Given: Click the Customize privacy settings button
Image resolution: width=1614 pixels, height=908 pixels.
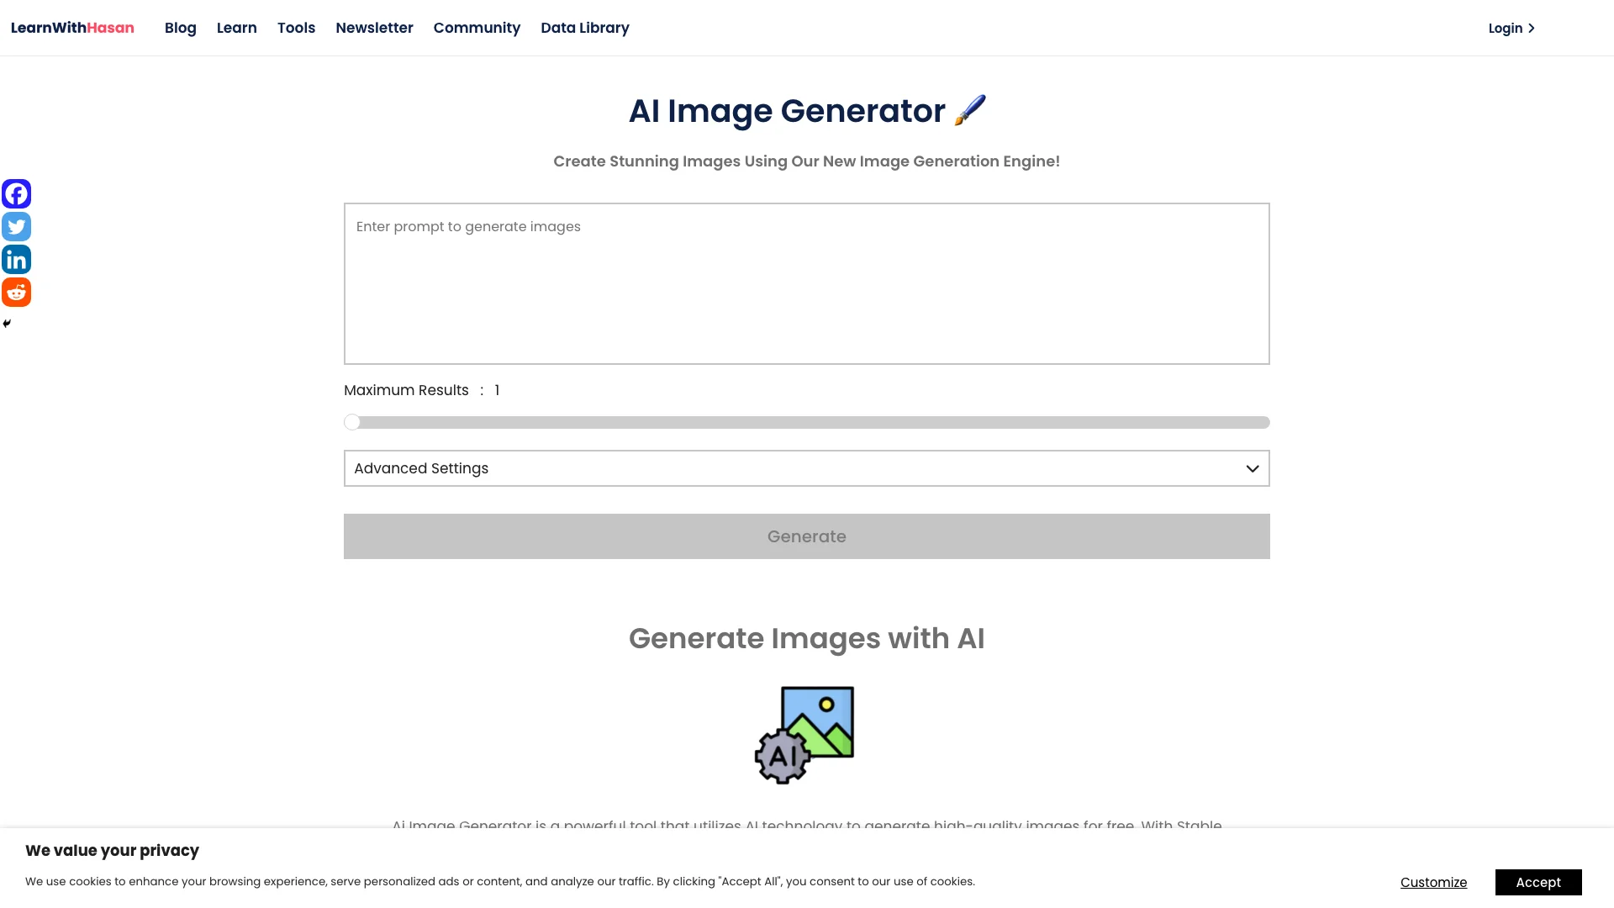Looking at the screenshot, I should click(1433, 881).
